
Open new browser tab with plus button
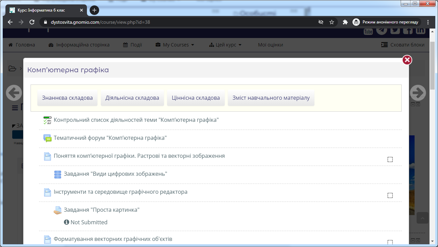(x=94, y=10)
